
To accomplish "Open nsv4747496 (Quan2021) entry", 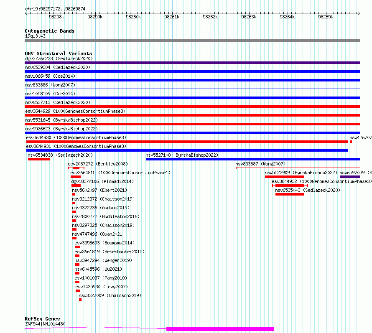I will point(98,234).
